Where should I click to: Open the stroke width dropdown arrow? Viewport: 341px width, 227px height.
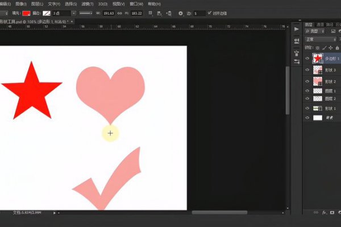[74, 13]
